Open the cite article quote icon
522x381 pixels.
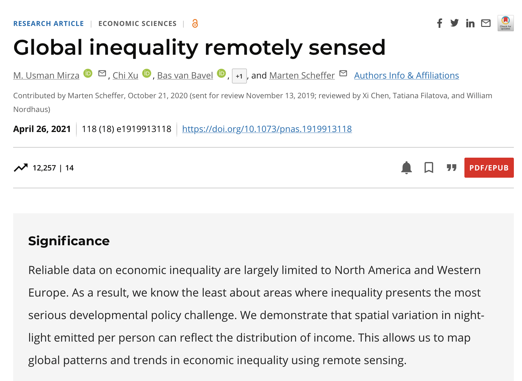pyautogui.click(x=451, y=168)
